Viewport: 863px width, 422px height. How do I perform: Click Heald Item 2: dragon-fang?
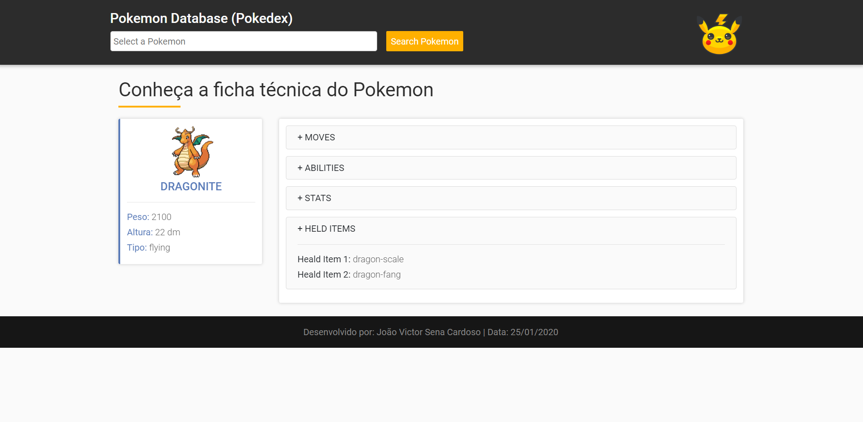point(349,274)
